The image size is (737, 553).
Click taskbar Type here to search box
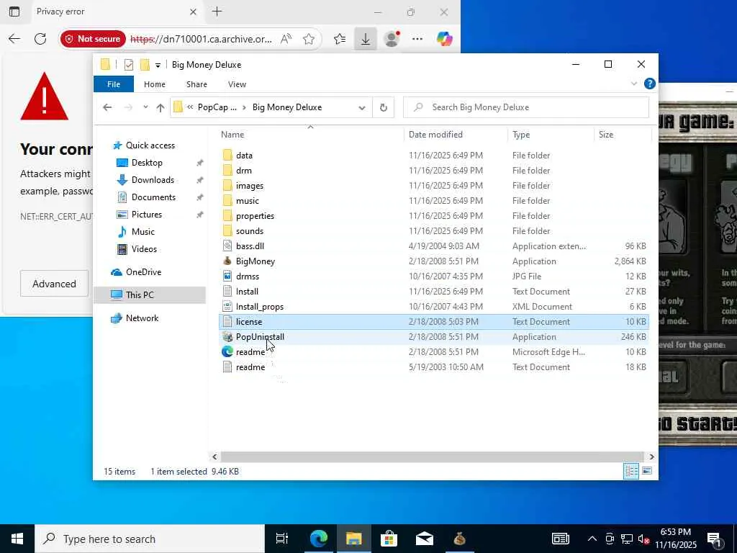pyautogui.click(x=150, y=539)
